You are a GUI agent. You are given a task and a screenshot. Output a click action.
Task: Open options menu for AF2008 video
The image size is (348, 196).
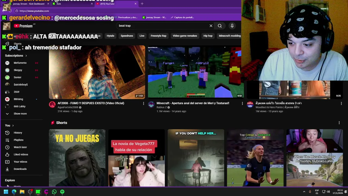(144, 103)
